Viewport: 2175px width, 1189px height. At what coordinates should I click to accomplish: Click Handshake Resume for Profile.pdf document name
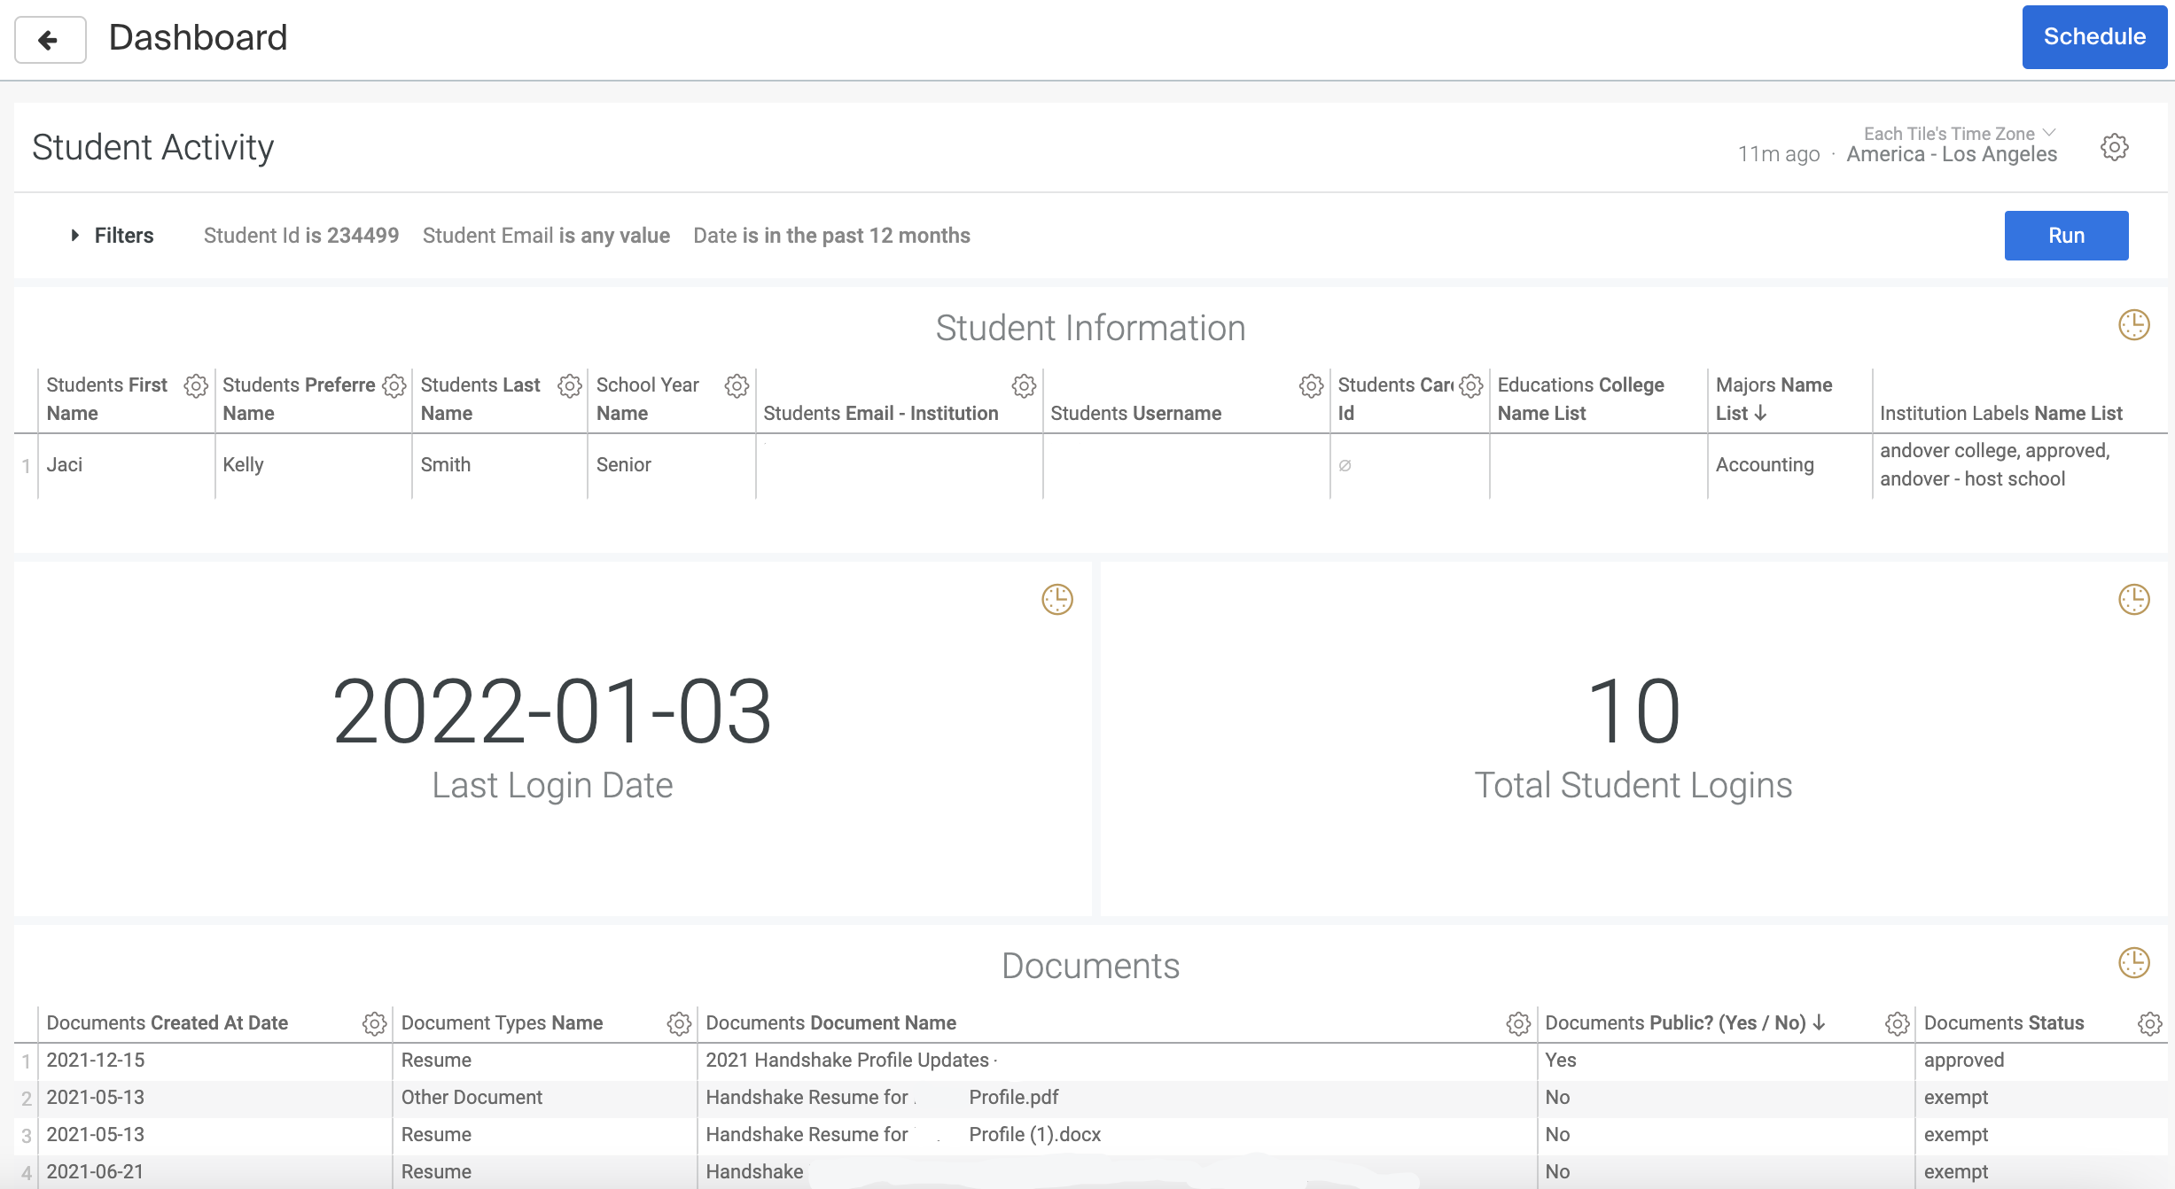pos(882,1098)
